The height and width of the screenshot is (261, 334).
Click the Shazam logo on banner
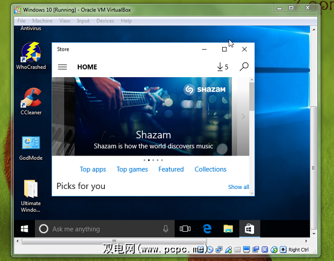pos(205,89)
